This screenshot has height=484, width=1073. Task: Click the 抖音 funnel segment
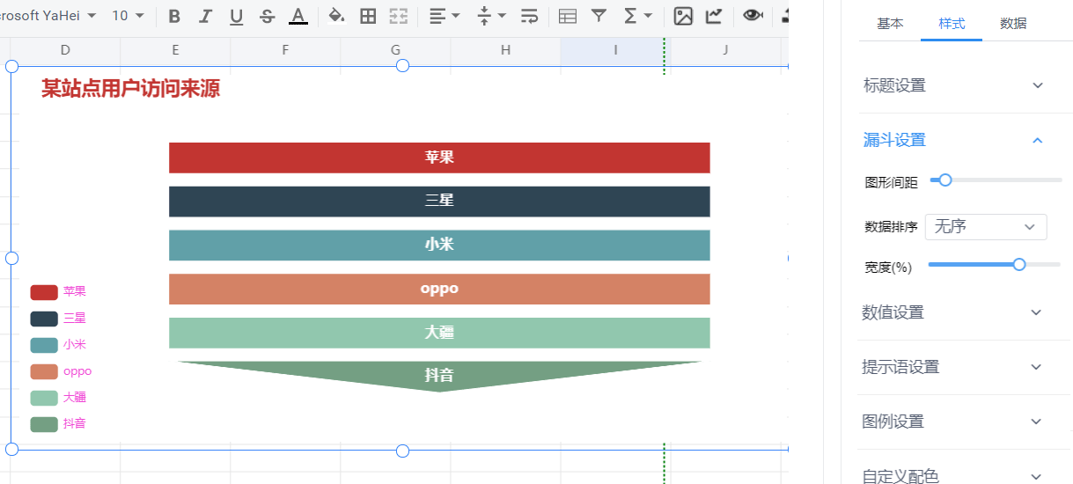[x=439, y=374]
